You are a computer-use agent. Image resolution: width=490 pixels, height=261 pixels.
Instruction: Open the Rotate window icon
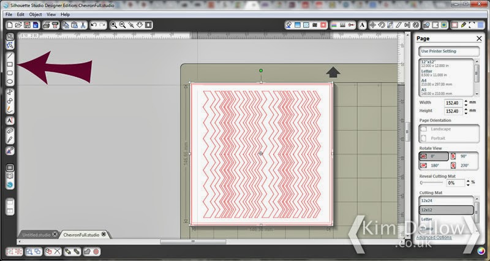(x=382, y=25)
